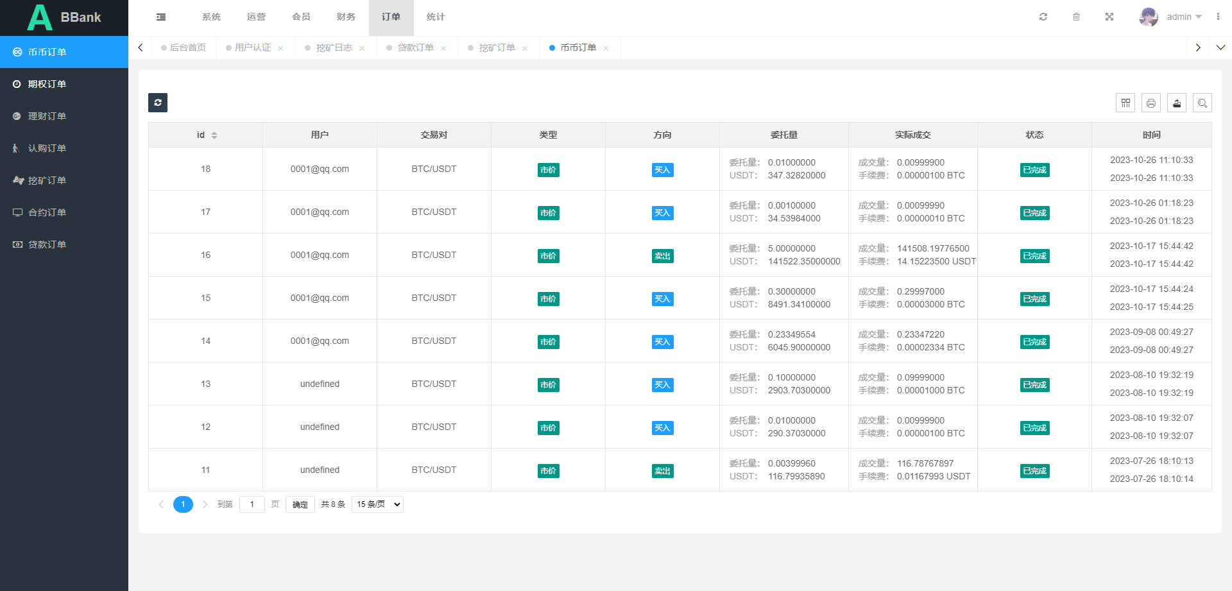The height and width of the screenshot is (591, 1232).
Task: Toggle fullscreen mode icon
Action: (x=1109, y=17)
